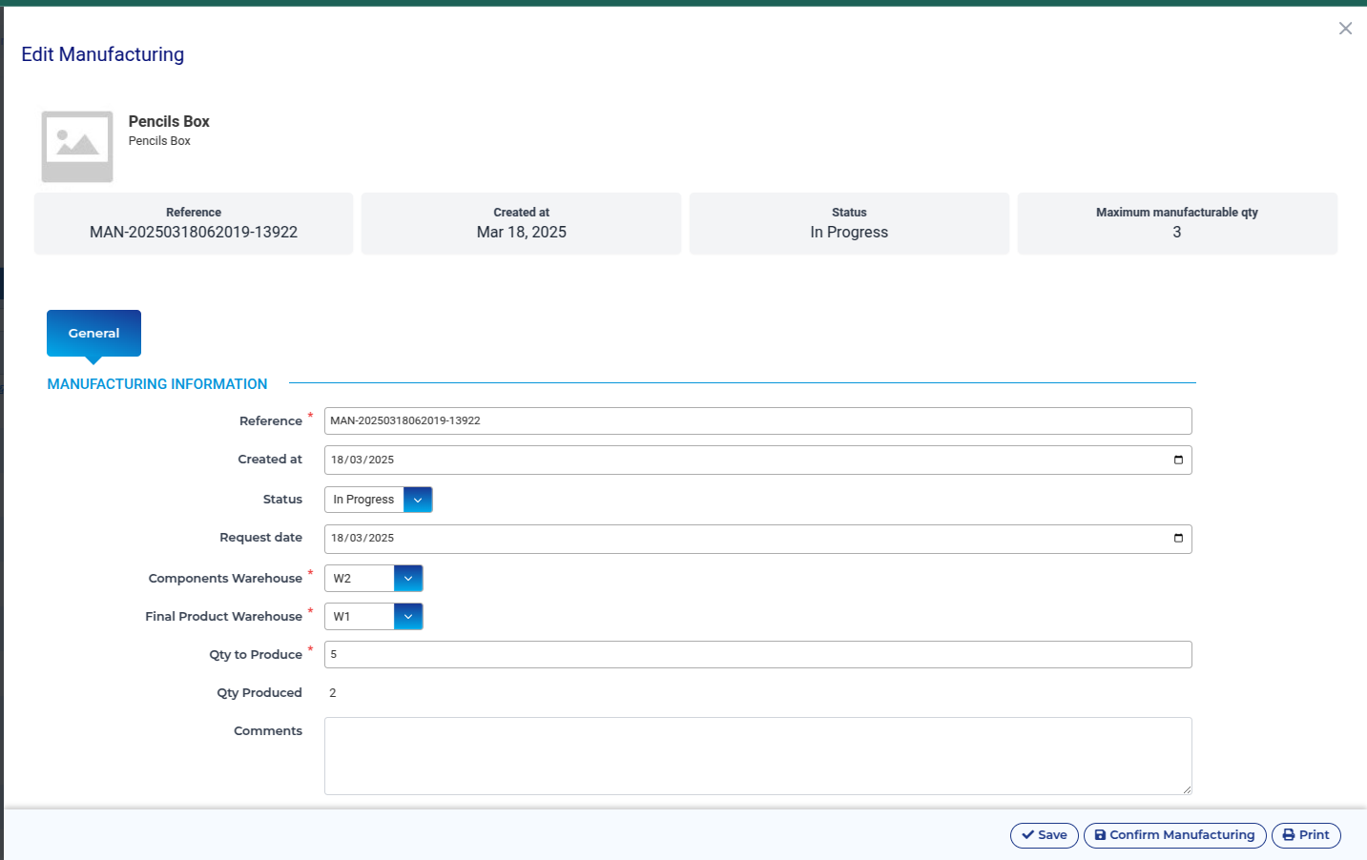Open the Request date calendar picker icon
1367x860 pixels.
click(1178, 539)
